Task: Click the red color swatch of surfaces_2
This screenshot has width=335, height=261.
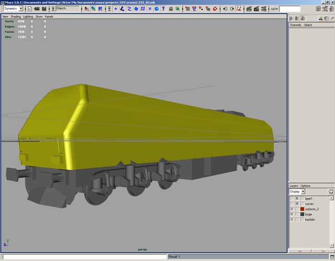Action: click(302, 209)
